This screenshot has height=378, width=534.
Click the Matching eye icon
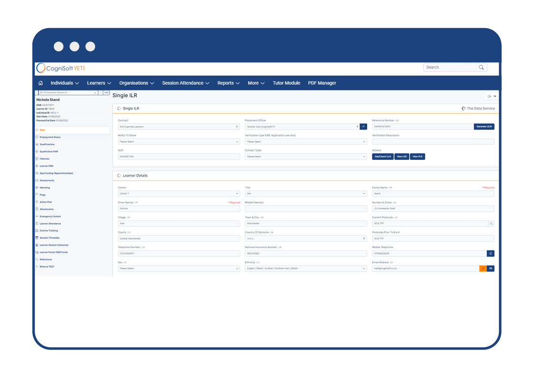37,188
